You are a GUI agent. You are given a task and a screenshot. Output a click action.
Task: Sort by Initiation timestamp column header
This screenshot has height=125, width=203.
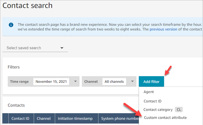tap(76, 119)
